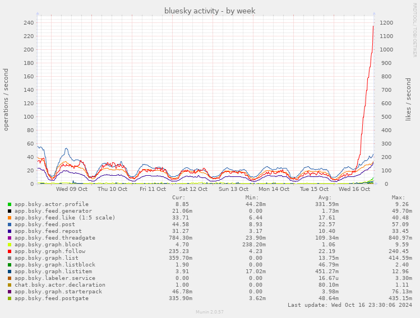Viewport: 420px width, 318px height.
Task: Click the orange app.bsky.feed.like legend swatch
Action: (10, 218)
